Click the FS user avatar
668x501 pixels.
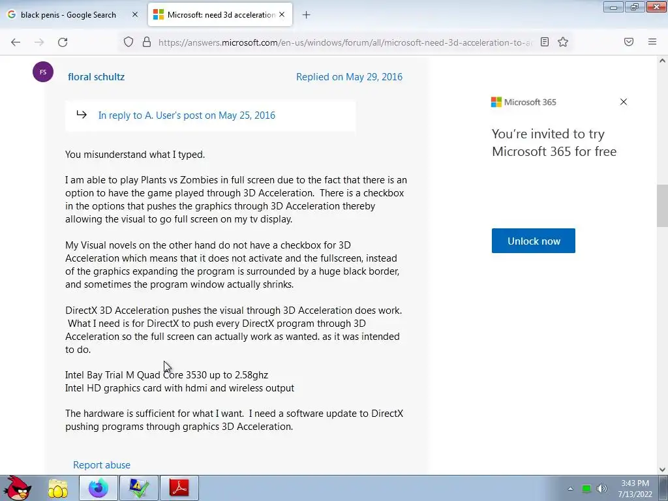click(x=43, y=72)
